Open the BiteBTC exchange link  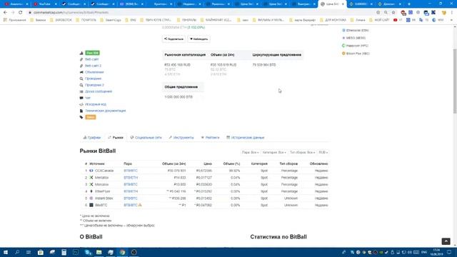pos(101,205)
